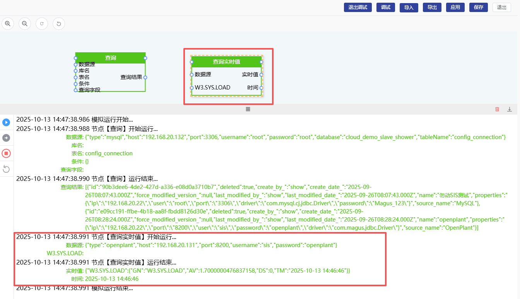Download the log using the download icon
Image resolution: width=520 pixels, height=299 pixels.
click(510, 109)
